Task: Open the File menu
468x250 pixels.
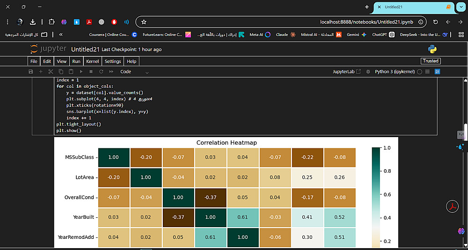Action: (x=34, y=61)
